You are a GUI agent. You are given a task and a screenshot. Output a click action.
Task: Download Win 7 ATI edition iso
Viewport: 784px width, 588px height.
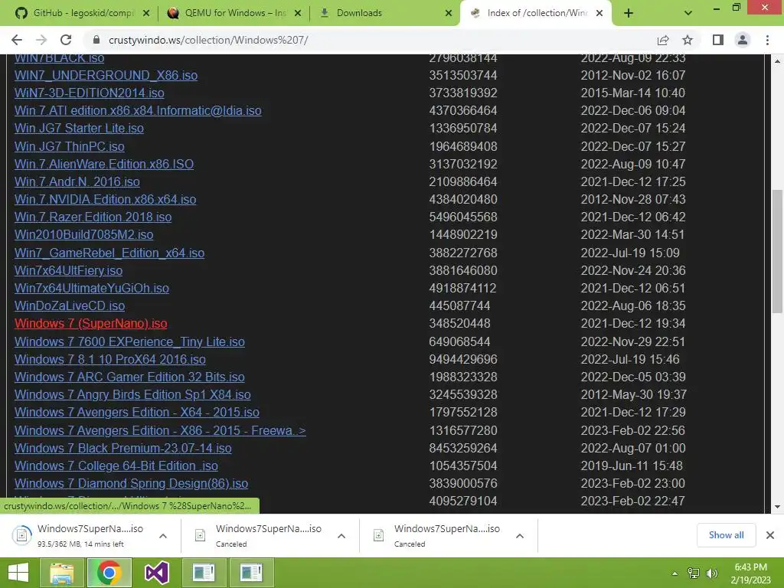[138, 110]
